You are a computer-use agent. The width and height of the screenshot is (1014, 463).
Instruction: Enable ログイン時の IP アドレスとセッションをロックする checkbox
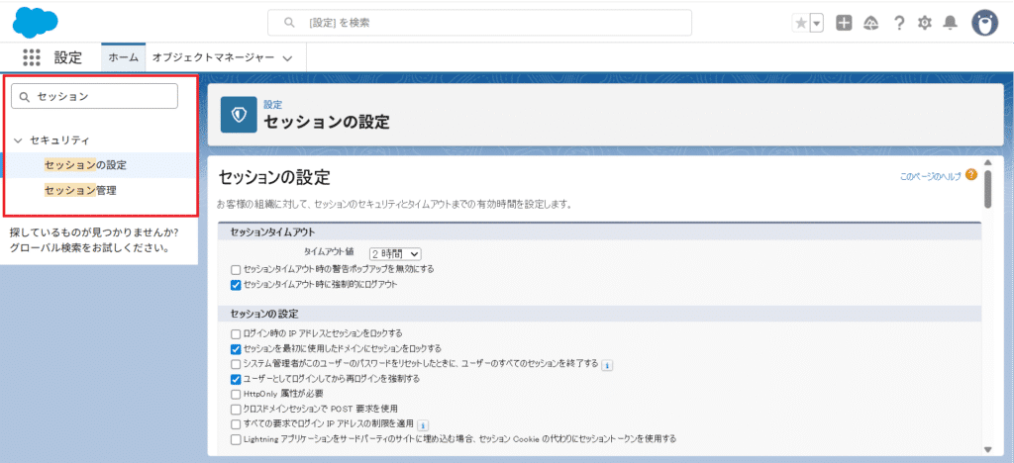236,333
